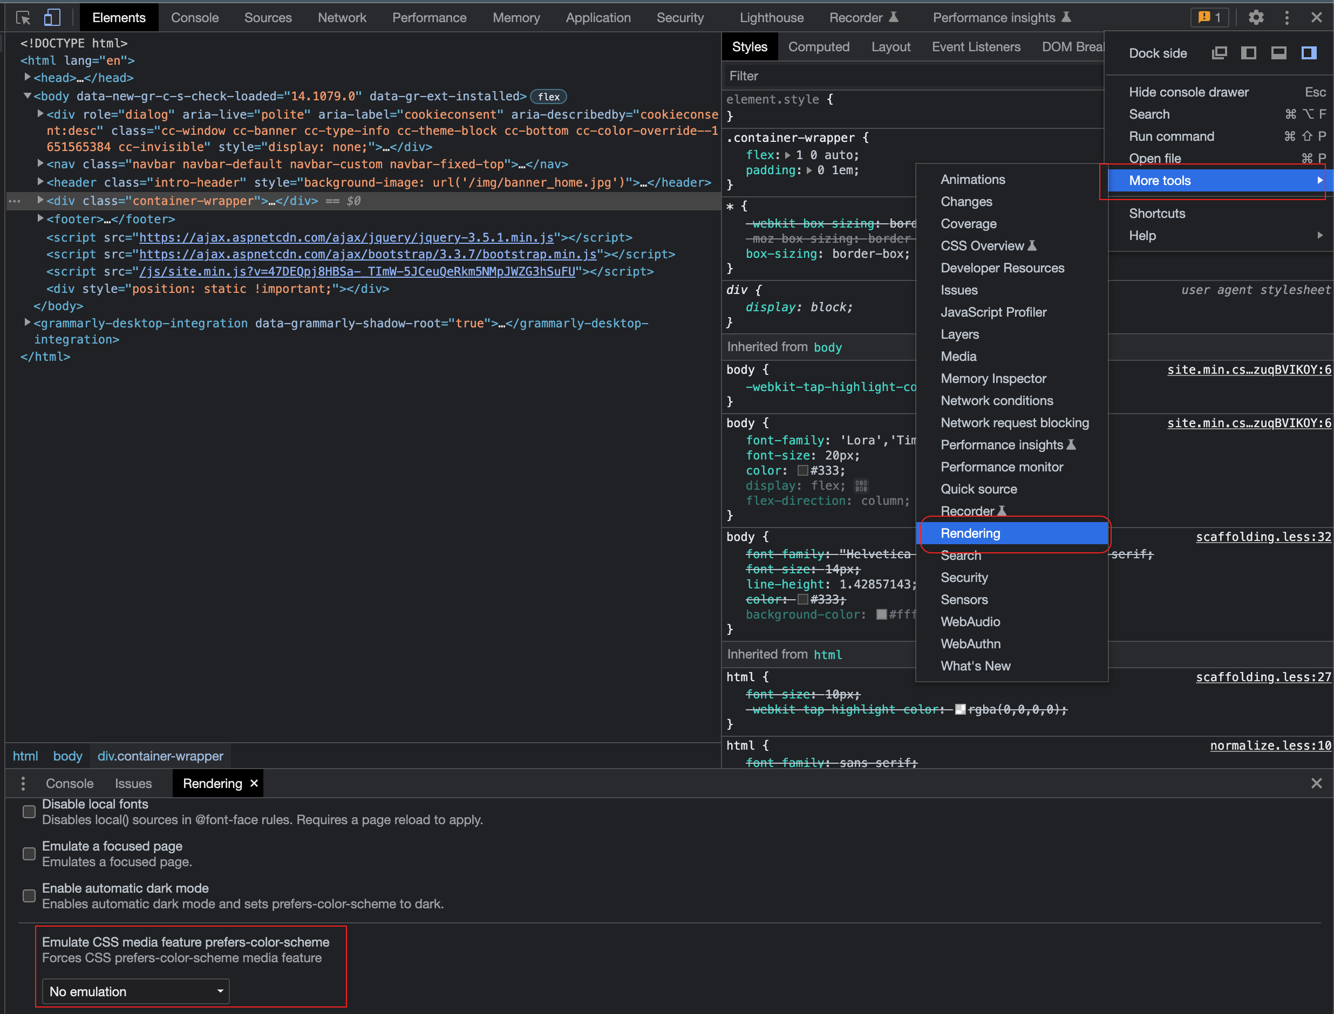Undock DevTools into separate window
This screenshot has width=1334, height=1014.
(x=1219, y=53)
